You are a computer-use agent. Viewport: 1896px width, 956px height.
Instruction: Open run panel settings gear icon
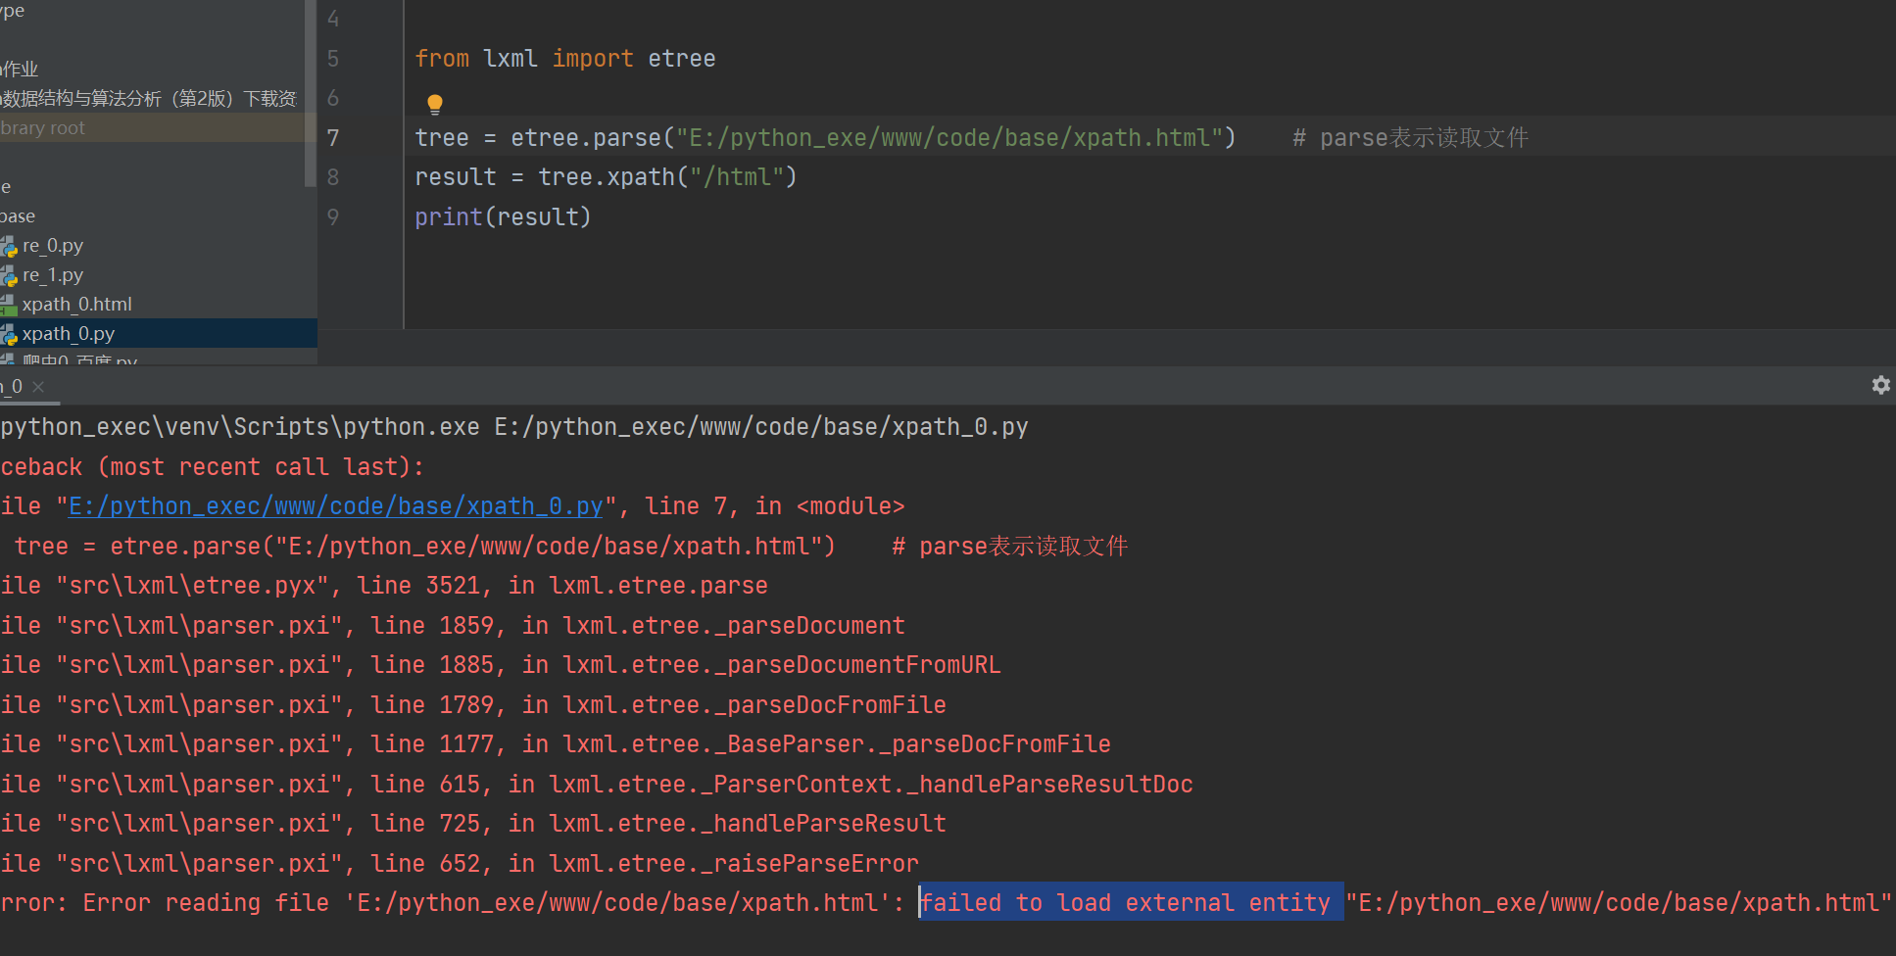(x=1880, y=385)
